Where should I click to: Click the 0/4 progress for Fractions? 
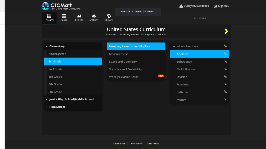pyautogui.click(x=226, y=84)
